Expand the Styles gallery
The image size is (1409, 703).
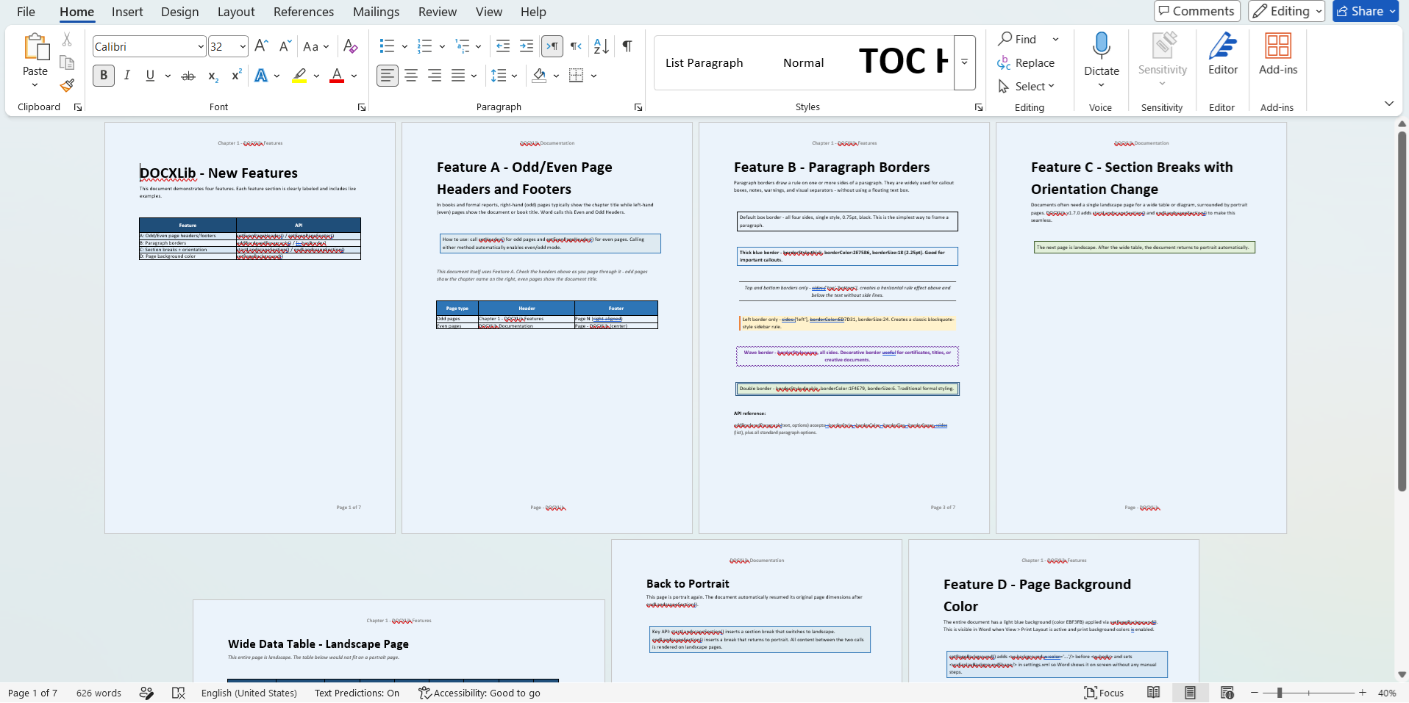[x=964, y=62]
